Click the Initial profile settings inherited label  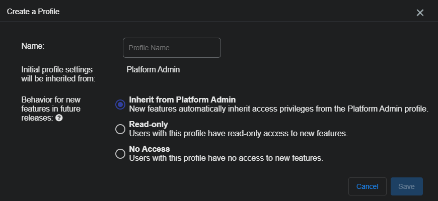click(x=56, y=74)
